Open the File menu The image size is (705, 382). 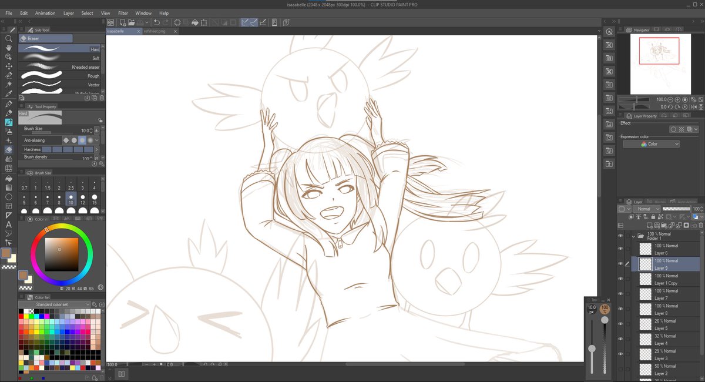(x=9, y=13)
